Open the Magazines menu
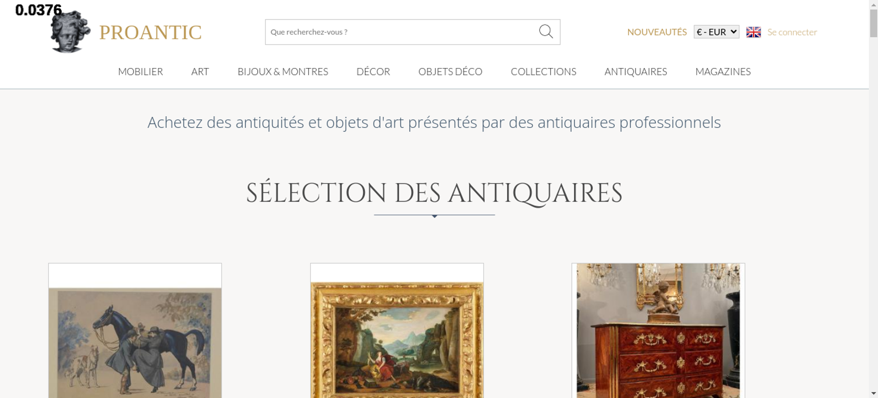878x398 pixels. coord(723,71)
